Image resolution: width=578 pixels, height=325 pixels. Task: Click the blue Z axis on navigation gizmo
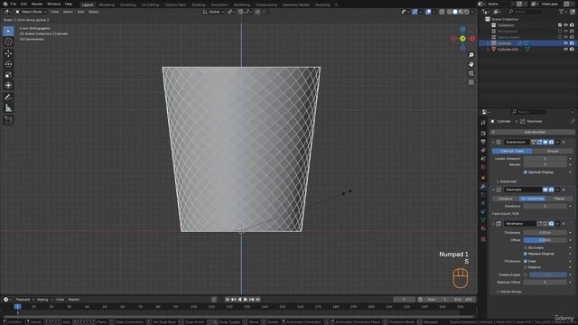click(x=462, y=29)
